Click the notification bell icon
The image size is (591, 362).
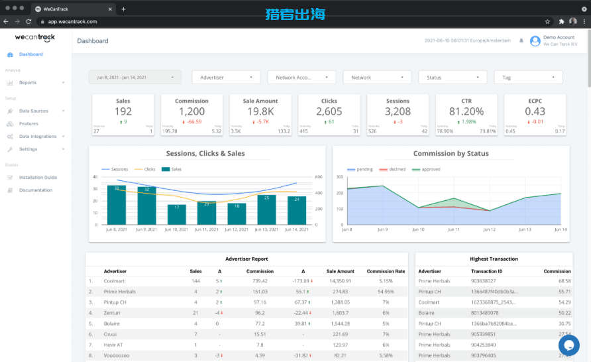[521, 40]
